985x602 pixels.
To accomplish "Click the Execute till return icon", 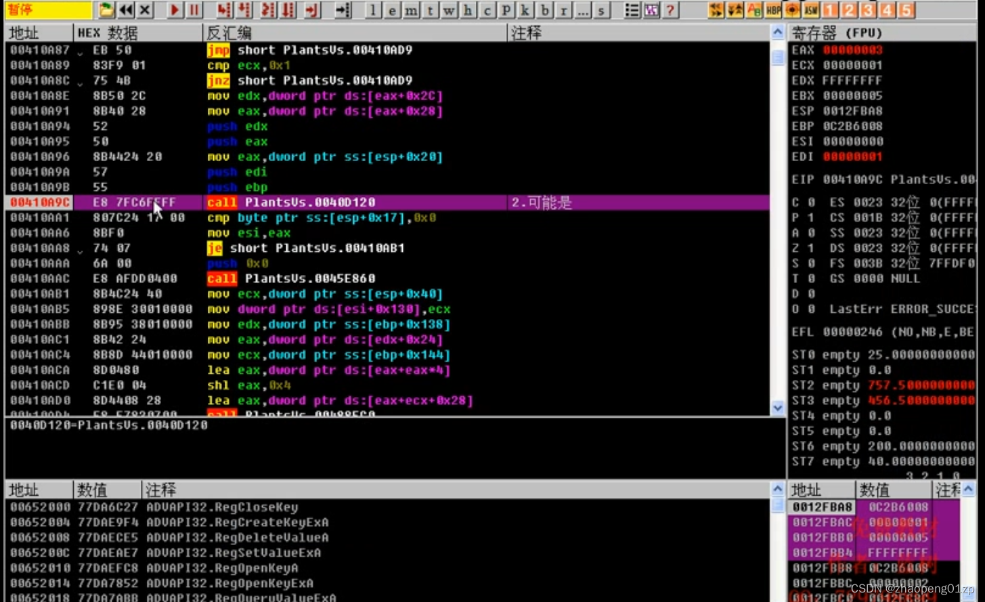I will [312, 10].
